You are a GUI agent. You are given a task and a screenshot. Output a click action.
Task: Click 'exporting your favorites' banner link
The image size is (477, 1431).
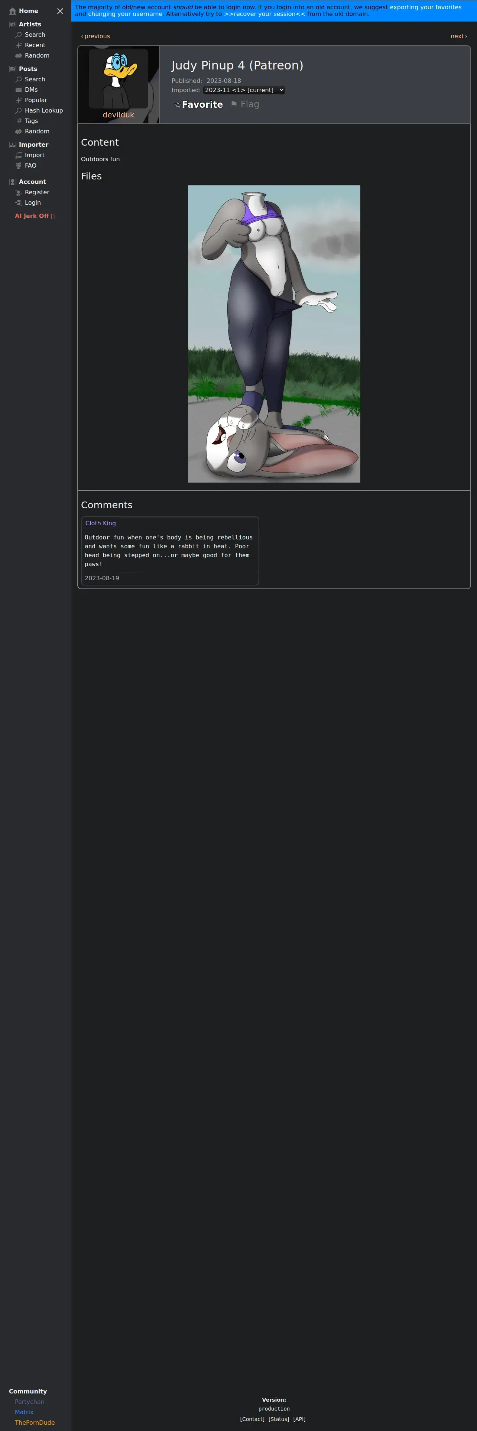(x=425, y=7)
